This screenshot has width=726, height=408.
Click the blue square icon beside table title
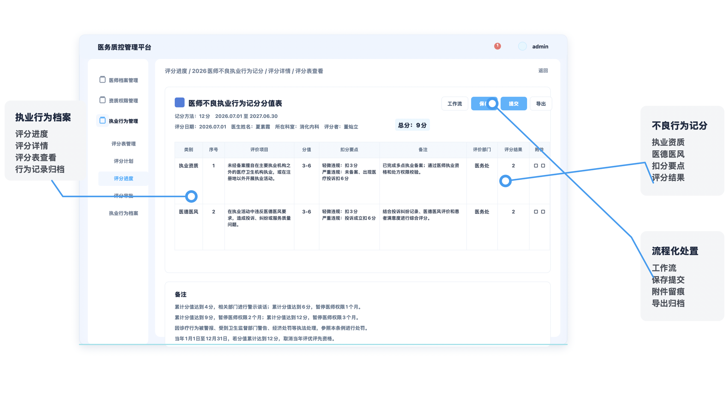(180, 102)
